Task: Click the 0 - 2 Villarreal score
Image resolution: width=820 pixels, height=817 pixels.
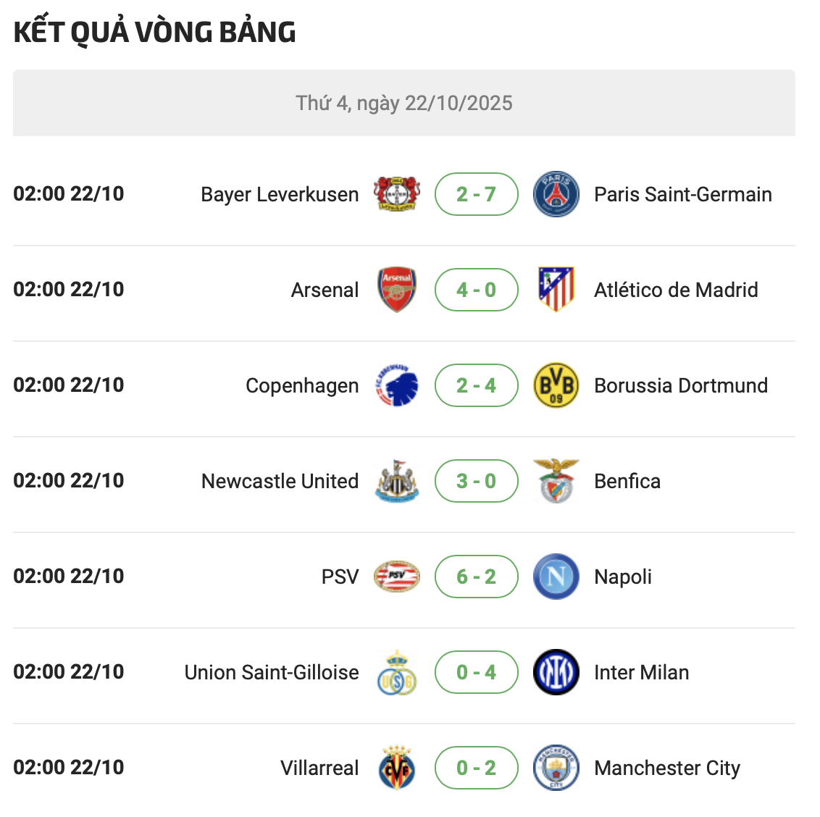Action: (x=476, y=768)
